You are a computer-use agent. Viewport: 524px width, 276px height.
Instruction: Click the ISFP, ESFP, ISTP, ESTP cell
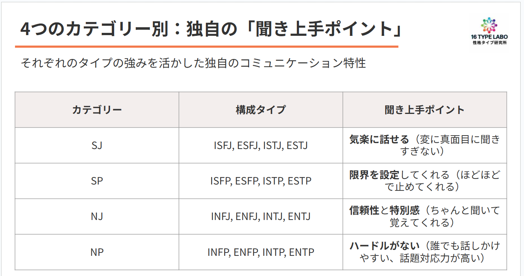point(261,181)
